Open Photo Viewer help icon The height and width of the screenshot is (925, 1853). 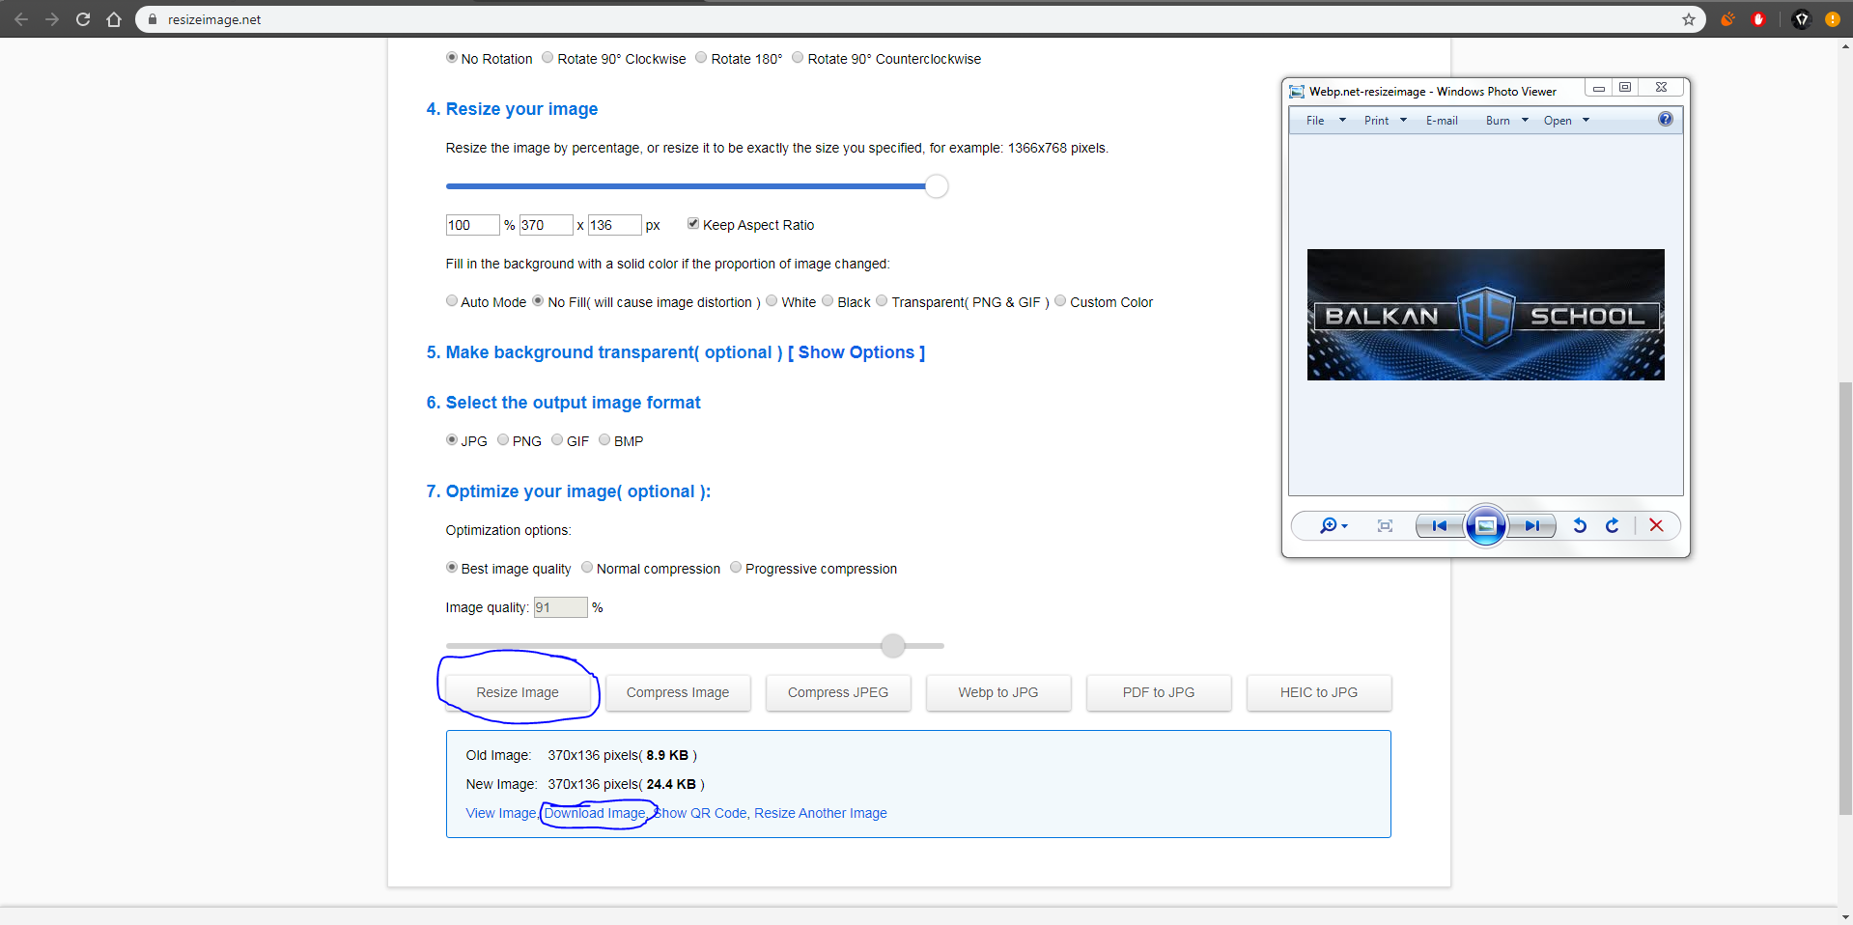click(x=1666, y=119)
